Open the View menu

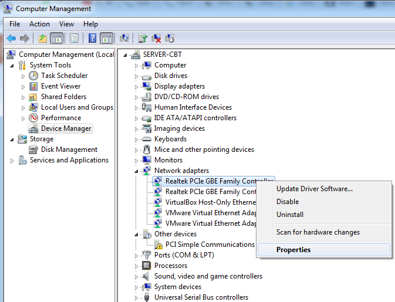coord(66,24)
